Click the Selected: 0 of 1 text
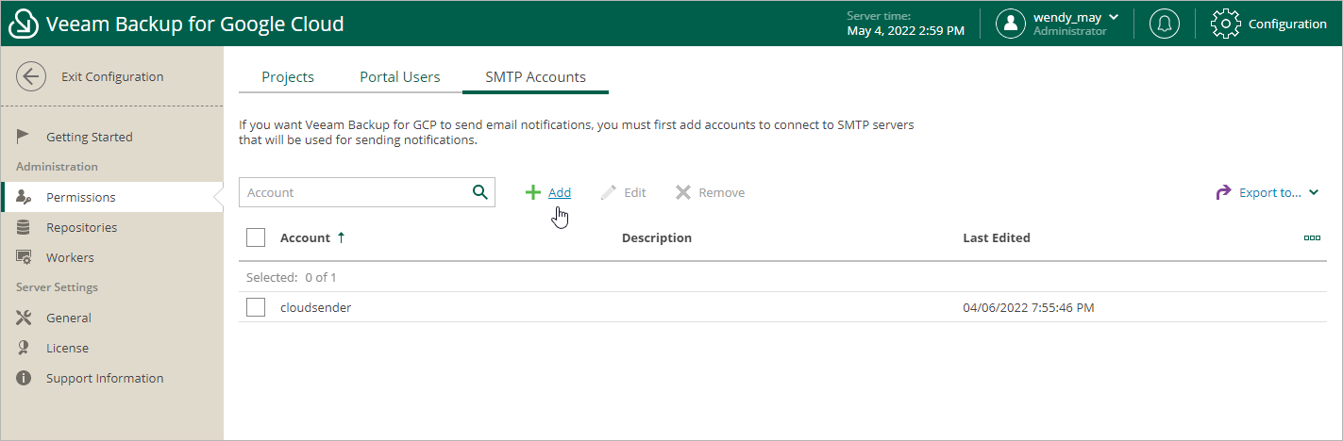This screenshot has width=1343, height=441. click(292, 277)
